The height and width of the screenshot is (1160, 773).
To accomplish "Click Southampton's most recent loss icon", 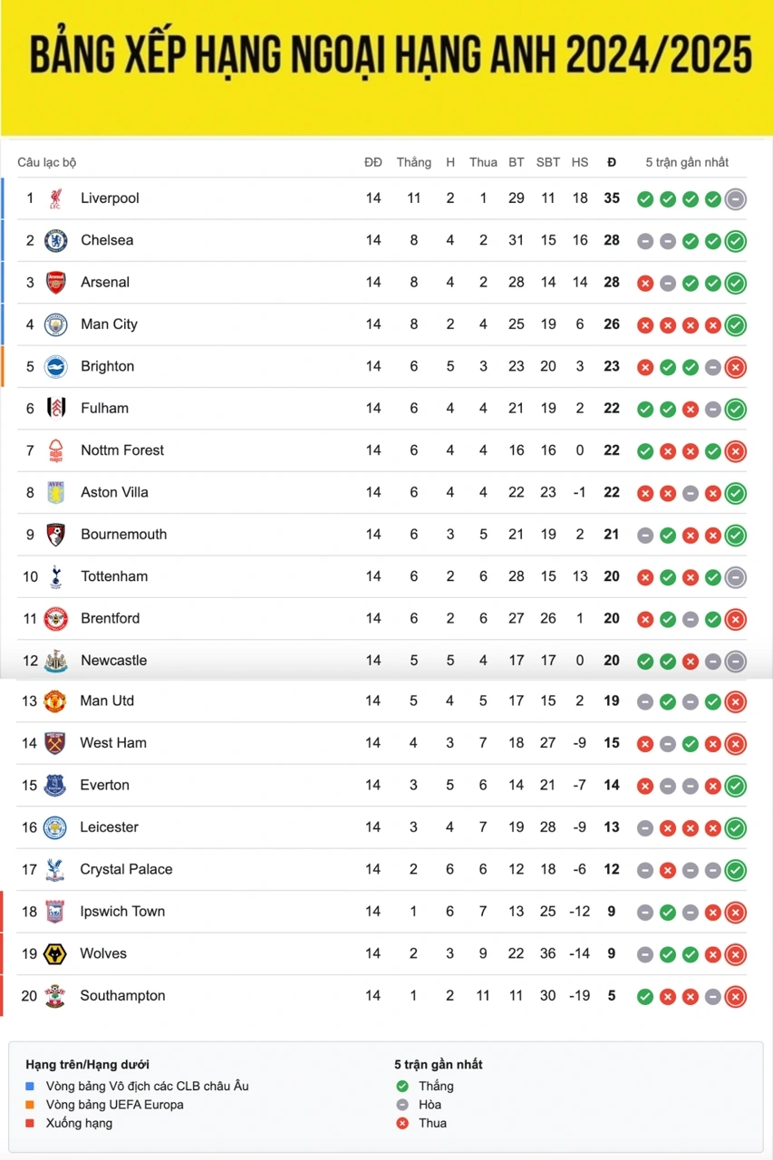I will (x=736, y=996).
